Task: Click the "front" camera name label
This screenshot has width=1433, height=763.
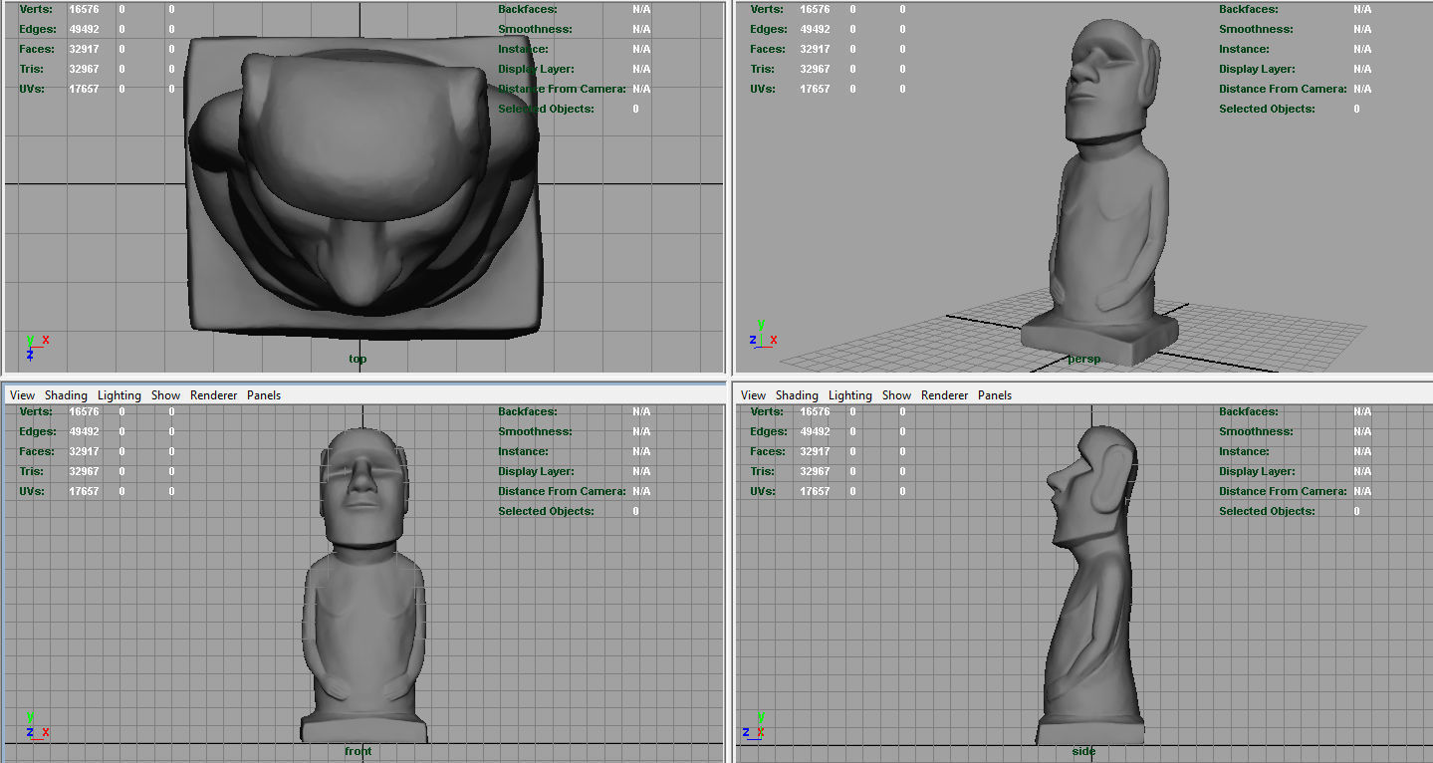Action: click(x=358, y=751)
